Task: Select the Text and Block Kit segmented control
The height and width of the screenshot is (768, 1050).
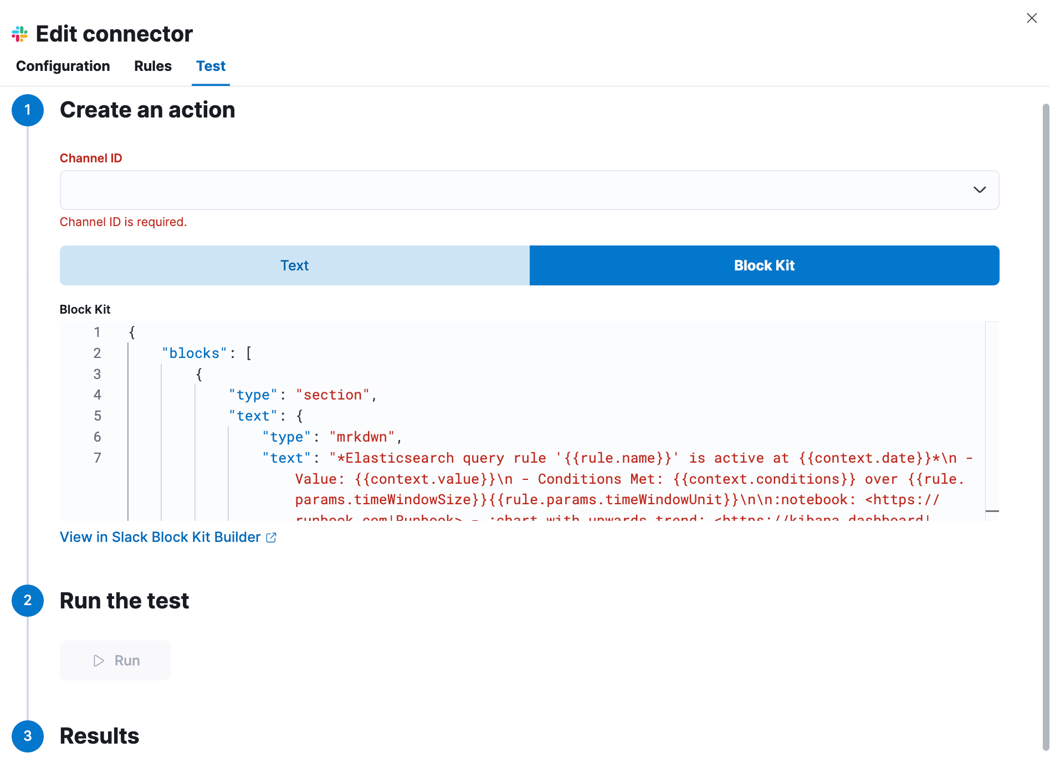Action: pos(529,265)
